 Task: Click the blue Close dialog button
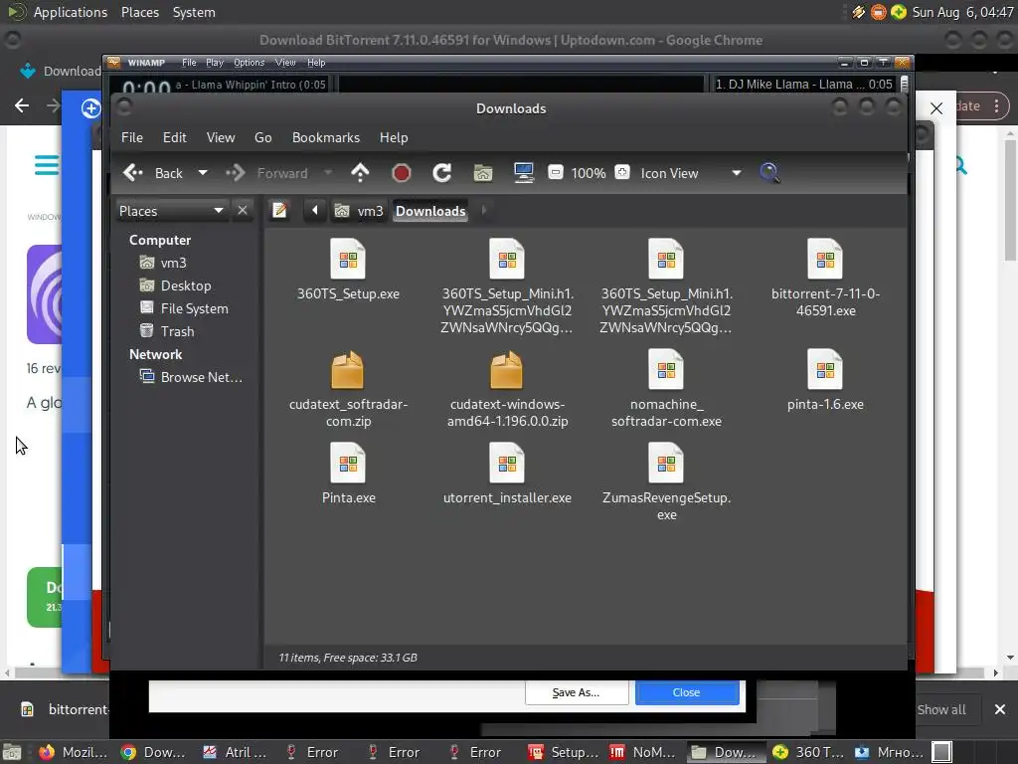686,692
